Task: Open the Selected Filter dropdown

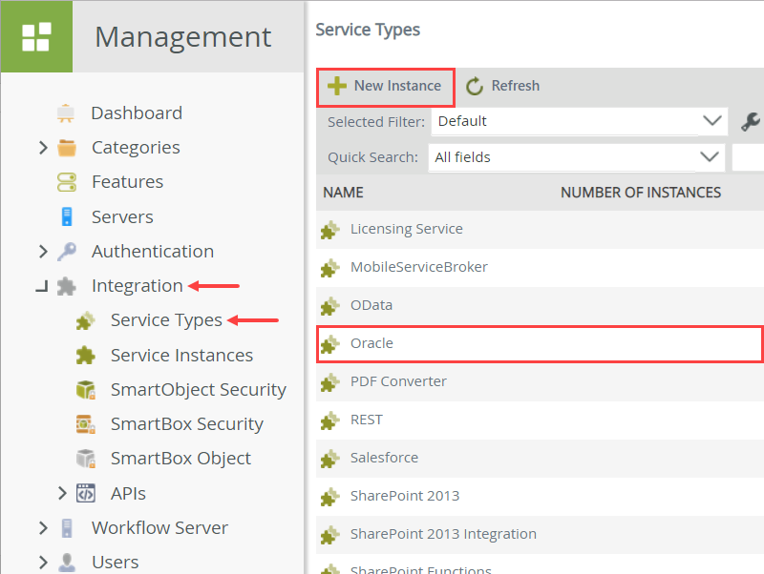Action: (711, 122)
